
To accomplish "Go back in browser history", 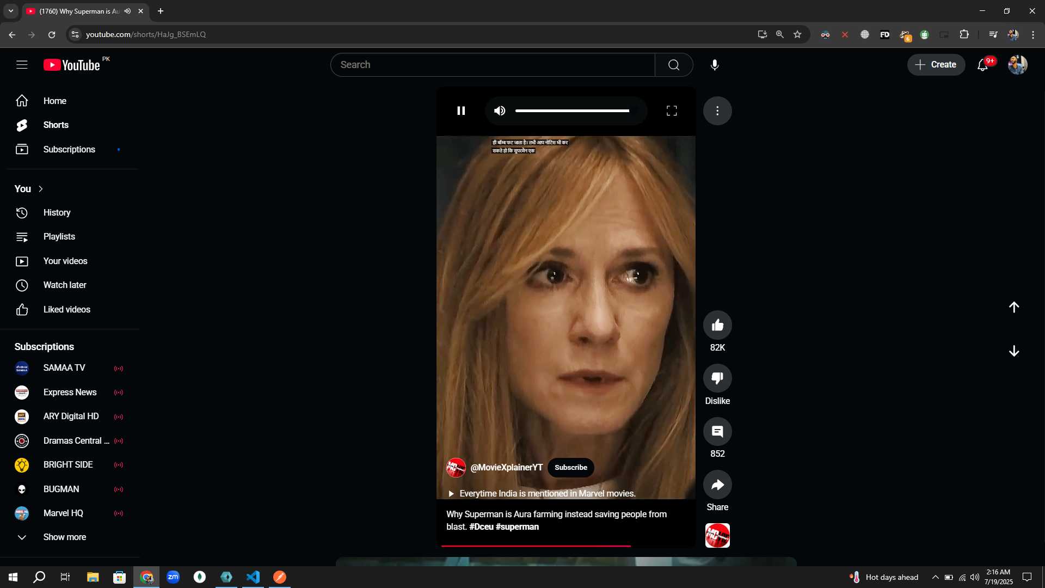I will click(x=12, y=34).
